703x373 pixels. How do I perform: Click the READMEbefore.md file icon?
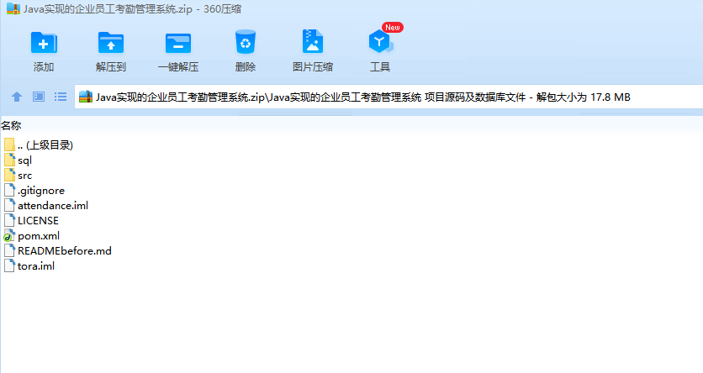point(9,250)
